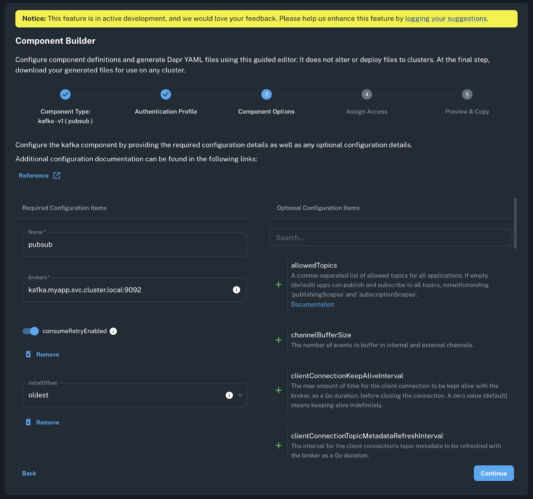Click the external link icon beside Reference

pyautogui.click(x=57, y=175)
